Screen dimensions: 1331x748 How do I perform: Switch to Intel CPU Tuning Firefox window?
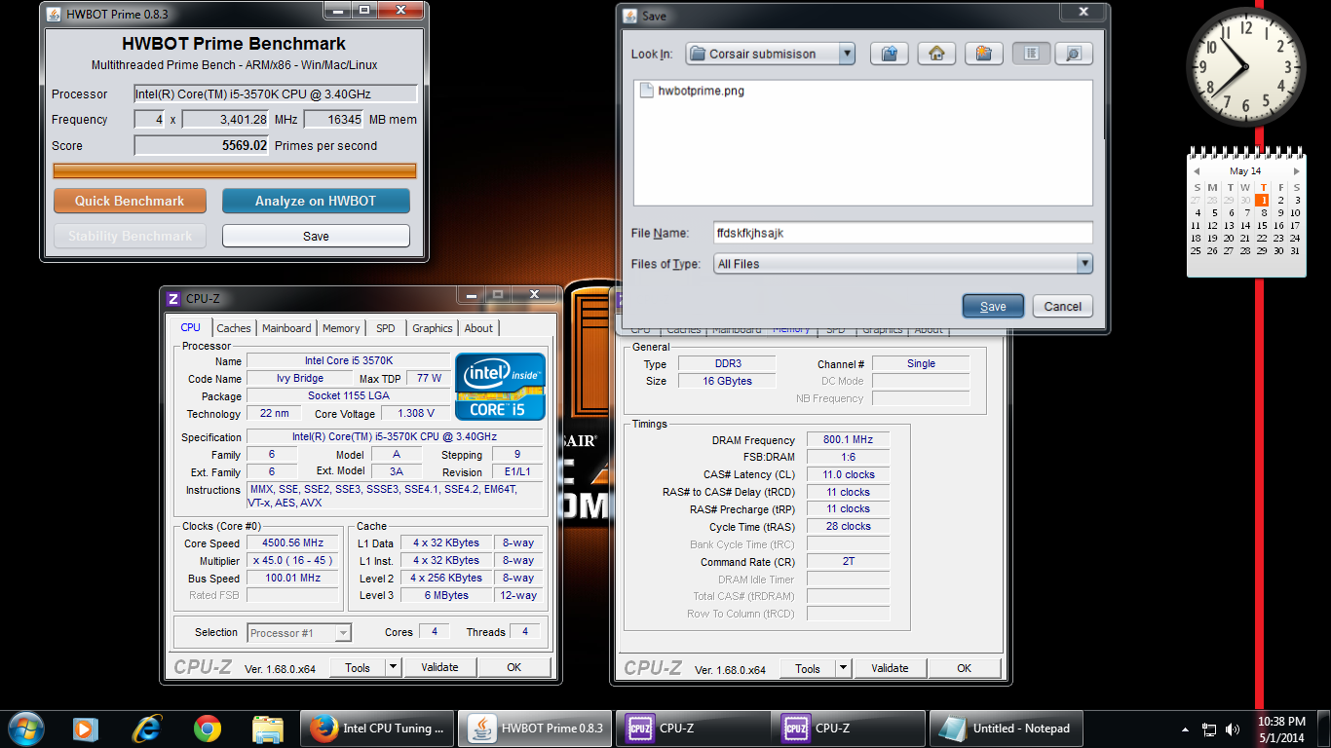(x=377, y=728)
